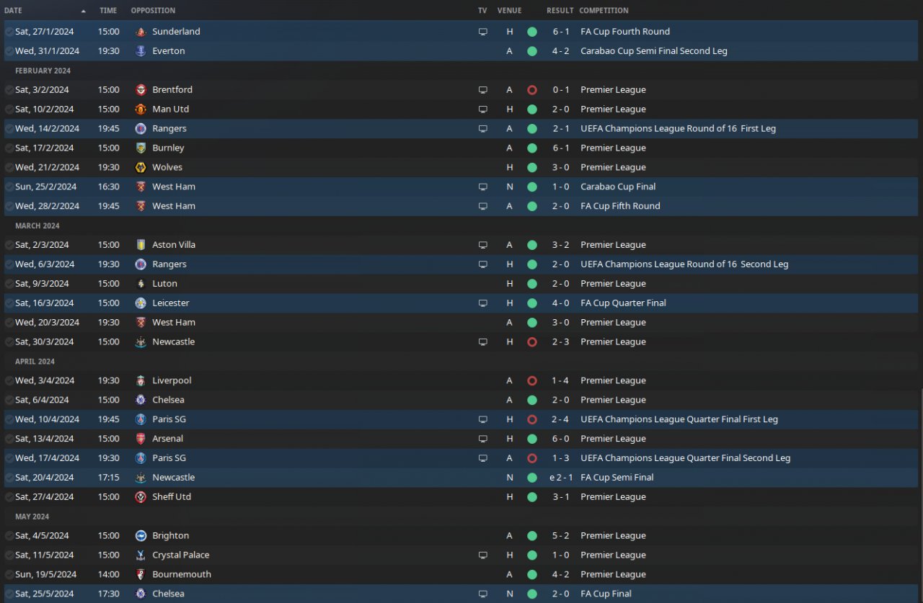Sort by the Opposition column header
Screen dimensions: 923x603
coord(153,11)
